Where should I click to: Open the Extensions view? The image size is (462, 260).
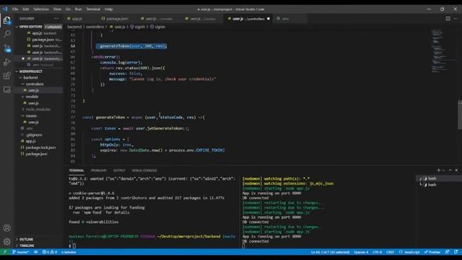pyautogui.click(x=6, y=76)
